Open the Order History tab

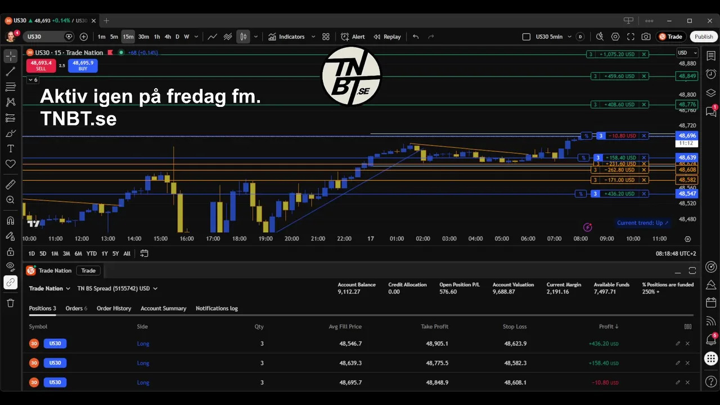pyautogui.click(x=114, y=308)
